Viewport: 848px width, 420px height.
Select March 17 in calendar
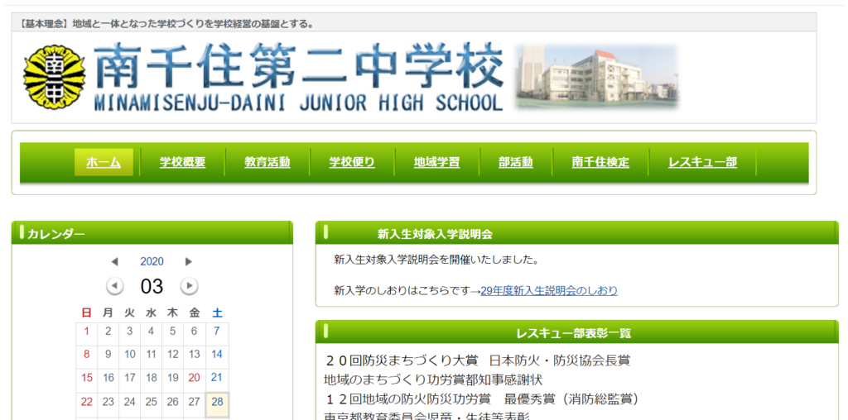tap(129, 378)
